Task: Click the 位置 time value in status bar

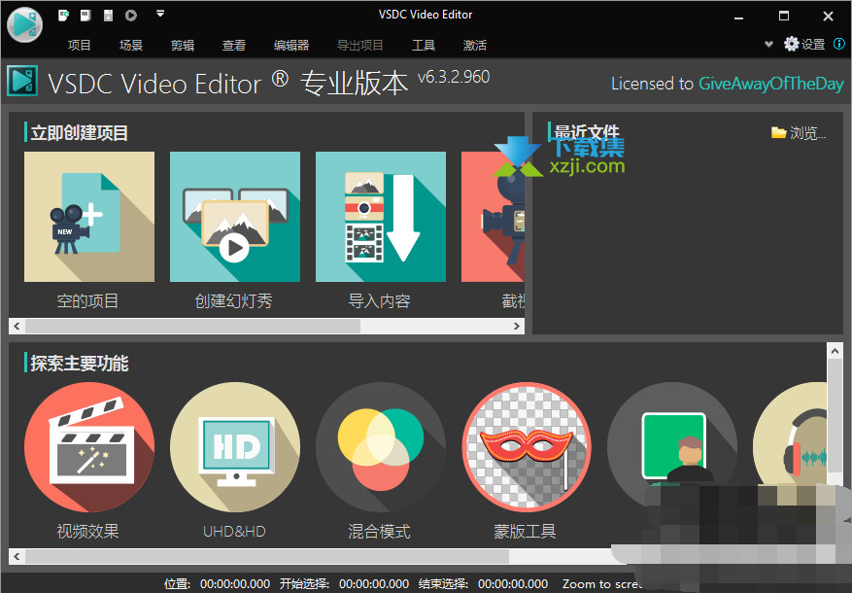Action: point(235,584)
